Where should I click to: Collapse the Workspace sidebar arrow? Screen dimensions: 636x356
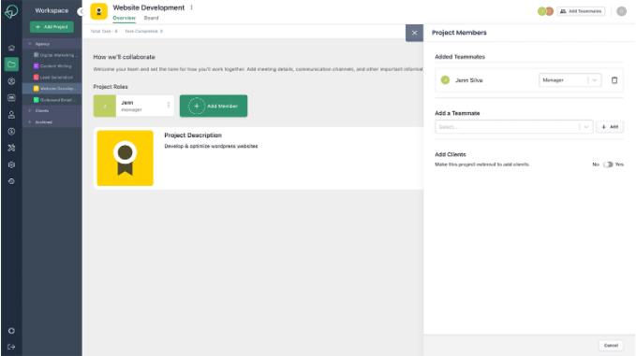click(x=81, y=11)
